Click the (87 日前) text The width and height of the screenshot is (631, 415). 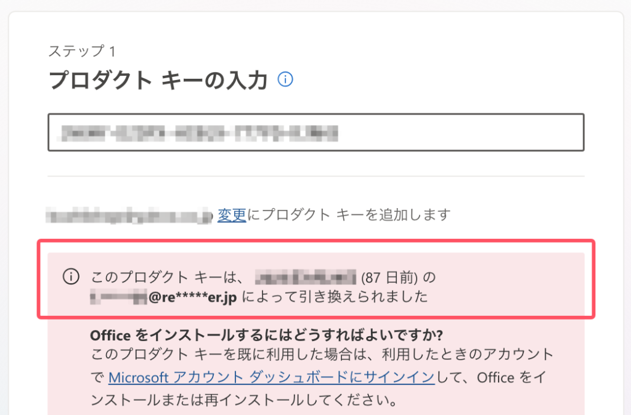pos(394,277)
